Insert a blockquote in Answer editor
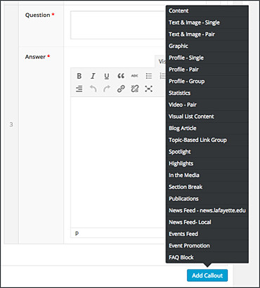The width and height of the screenshot is (260, 288). pyautogui.click(x=121, y=76)
